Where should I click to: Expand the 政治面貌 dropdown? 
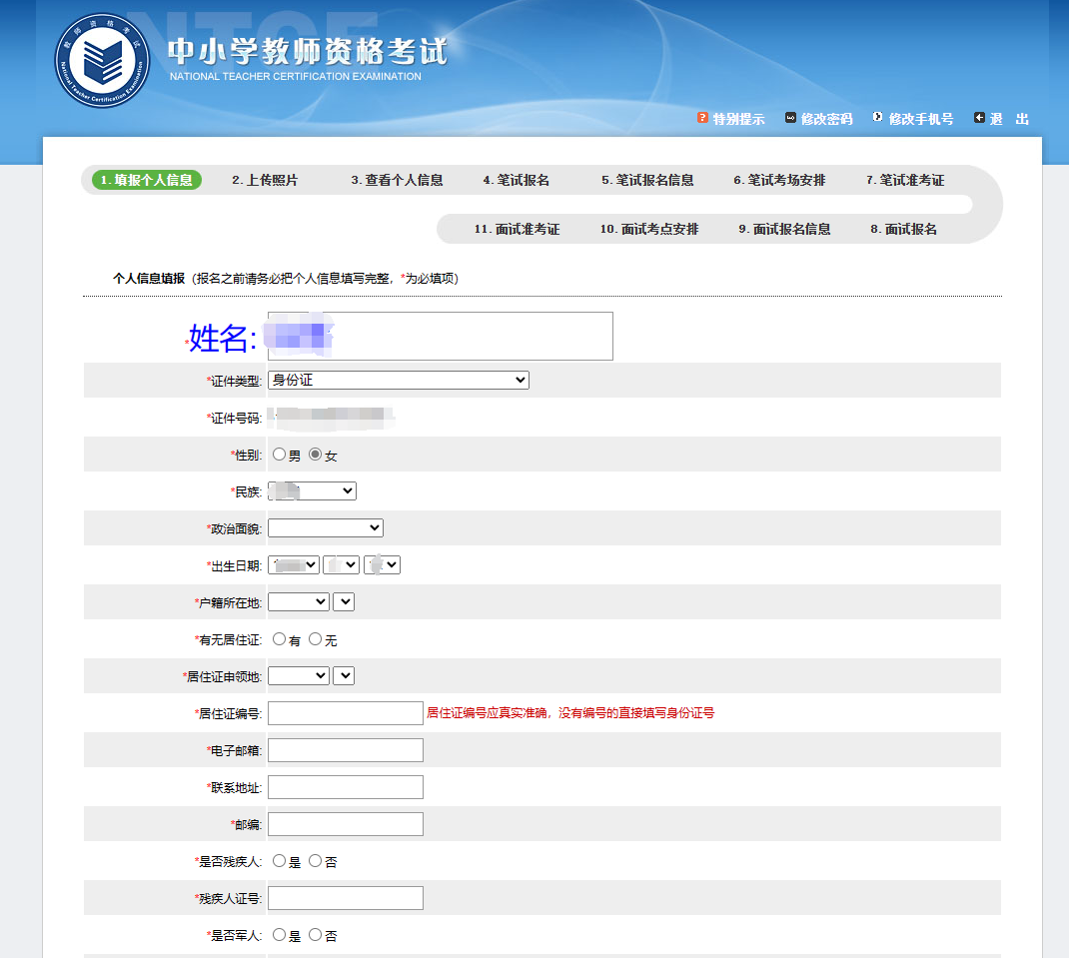[x=325, y=527]
